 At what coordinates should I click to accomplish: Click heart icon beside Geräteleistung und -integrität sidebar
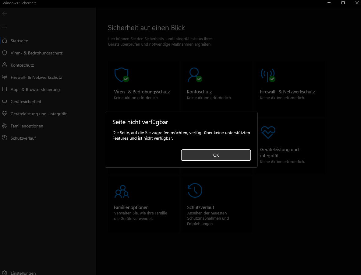click(x=5, y=113)
